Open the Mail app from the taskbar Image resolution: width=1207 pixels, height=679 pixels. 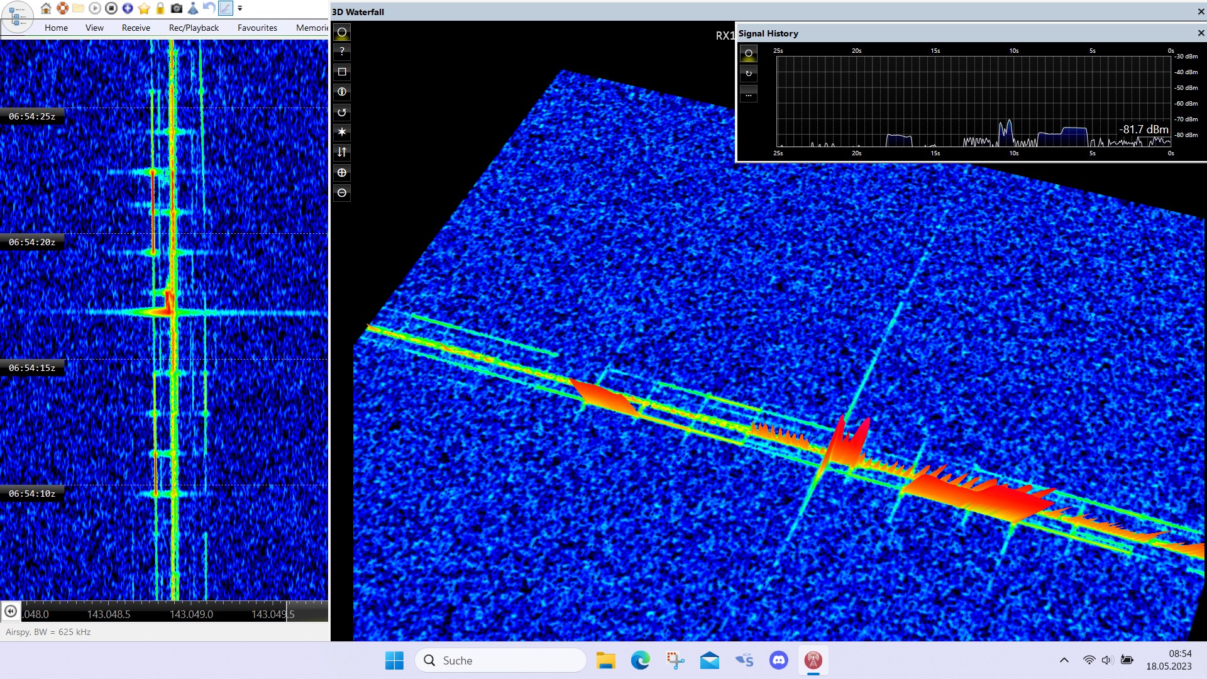710,660
